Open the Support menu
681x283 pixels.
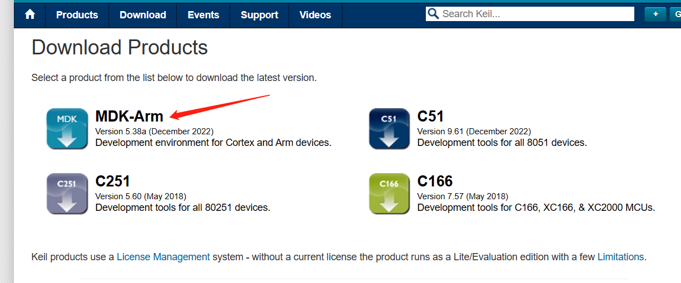pos(259,15)
